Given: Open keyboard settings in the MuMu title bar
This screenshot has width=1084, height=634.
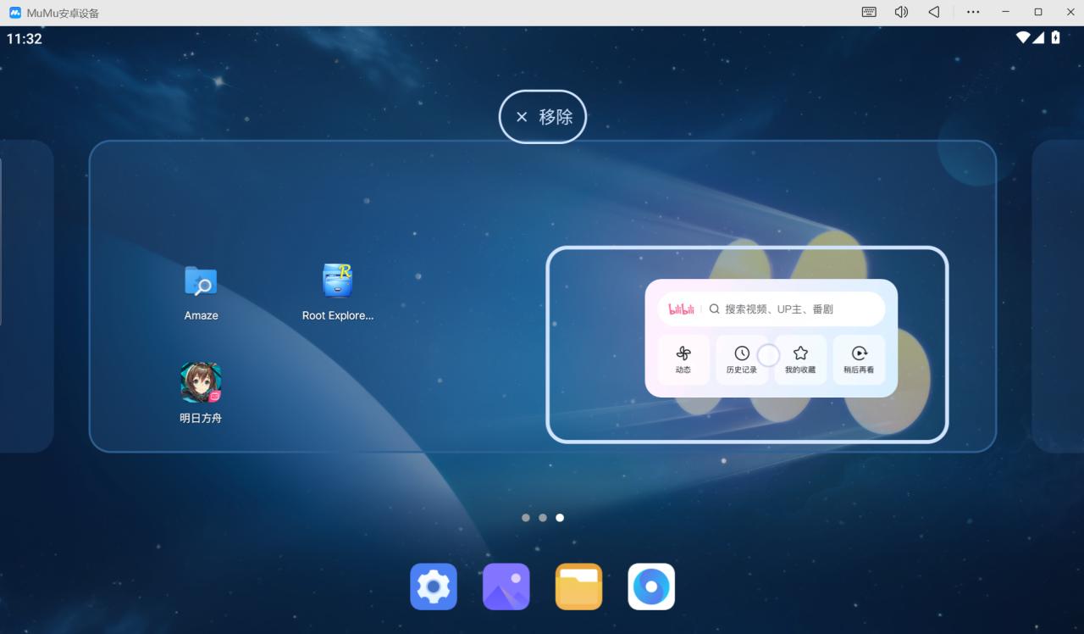Looking at the screenshot, I should (x=869, y=12).
